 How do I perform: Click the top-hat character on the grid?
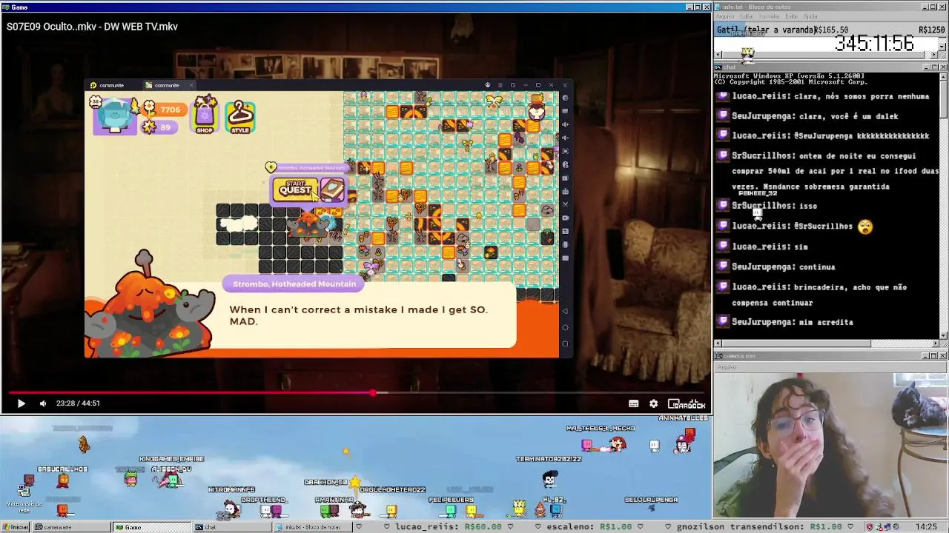(x=537, y=108)
